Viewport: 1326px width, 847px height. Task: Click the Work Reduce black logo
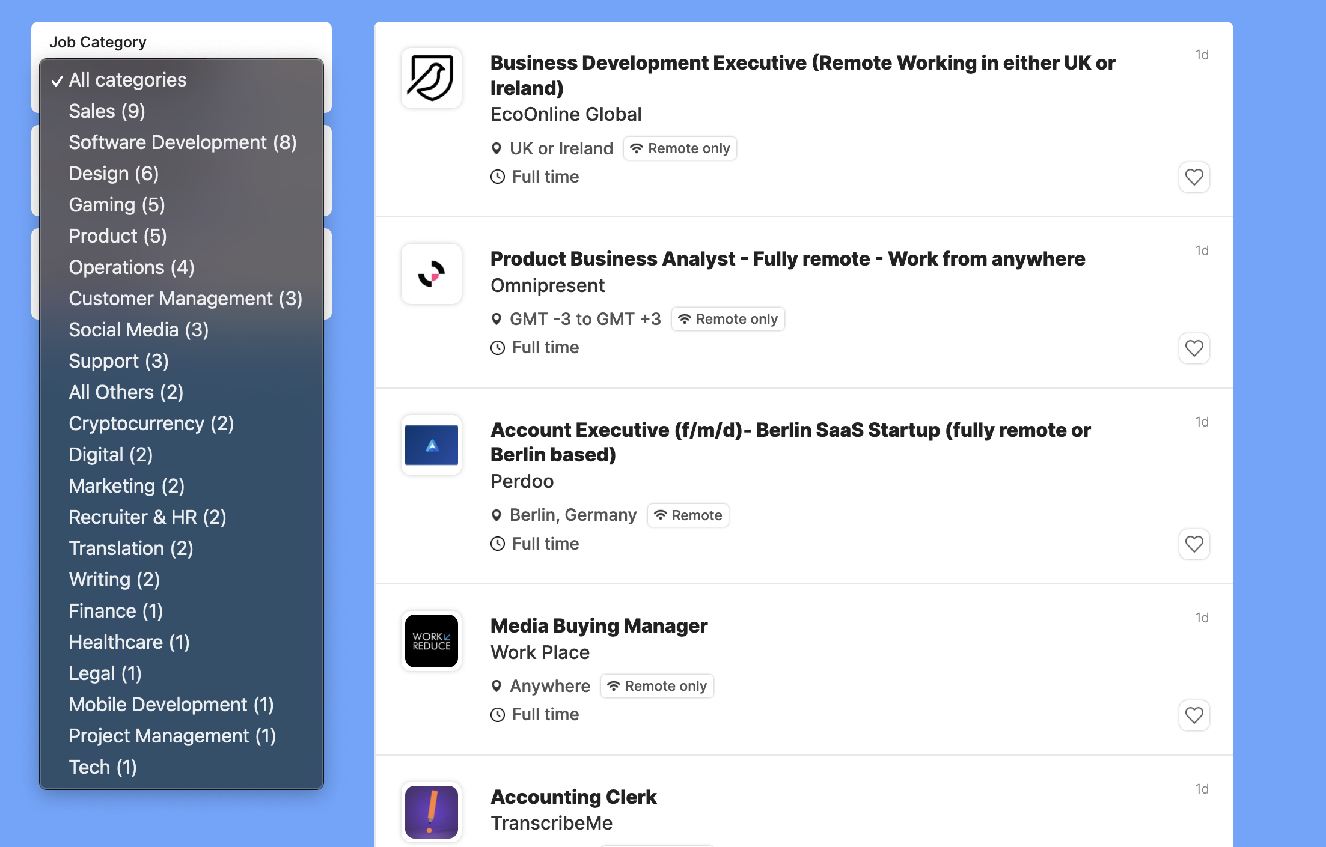[432, 641]
